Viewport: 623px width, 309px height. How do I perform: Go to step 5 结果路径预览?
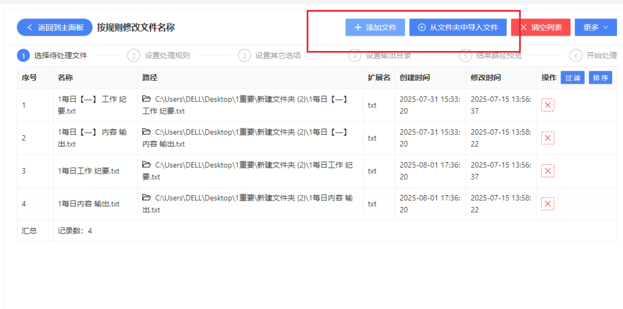point(491,55)
